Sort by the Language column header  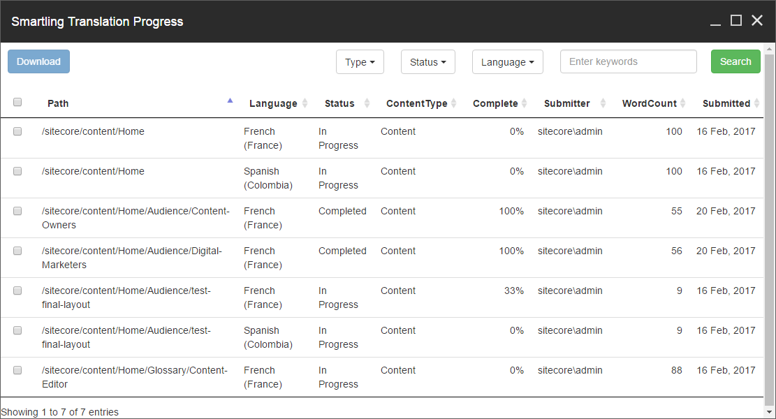tap(276, 103)
